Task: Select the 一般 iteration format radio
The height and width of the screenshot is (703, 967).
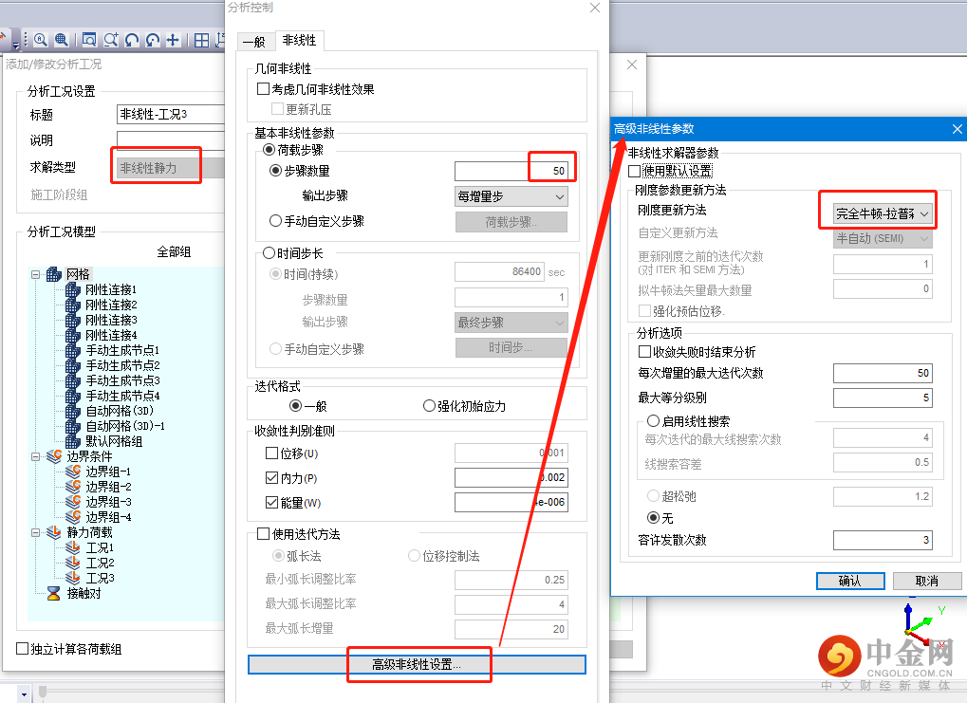Action: tap(295, 406)
